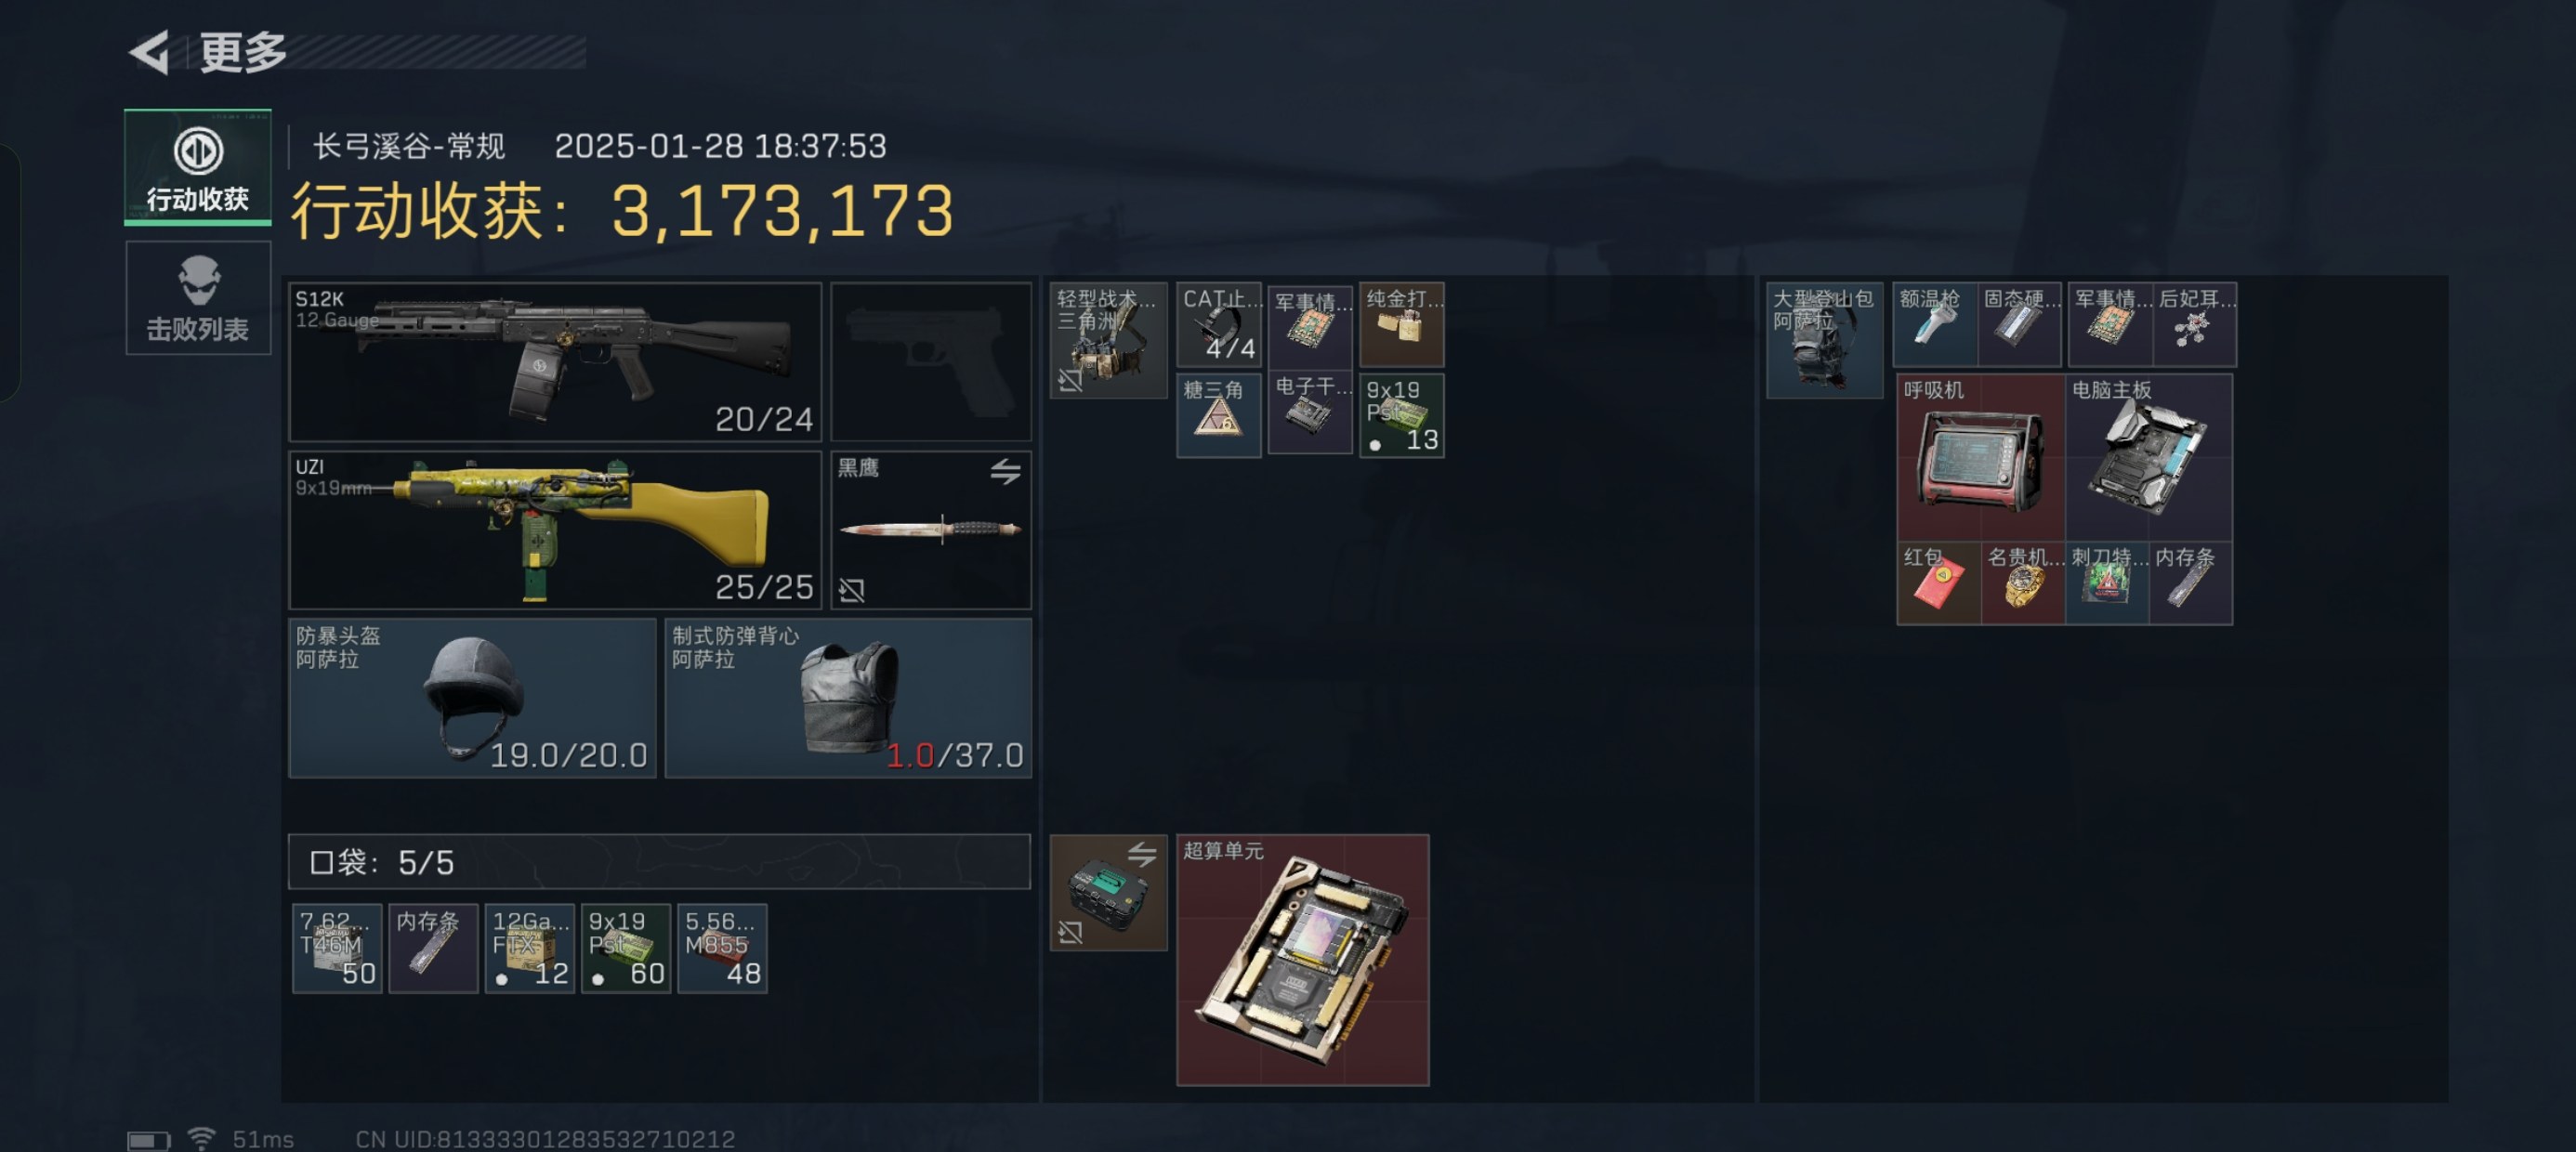Viewport: 2576px width, 1152px height.
Task: Select the 5.56 M855 ammo stack
Action: coord(722,948)
